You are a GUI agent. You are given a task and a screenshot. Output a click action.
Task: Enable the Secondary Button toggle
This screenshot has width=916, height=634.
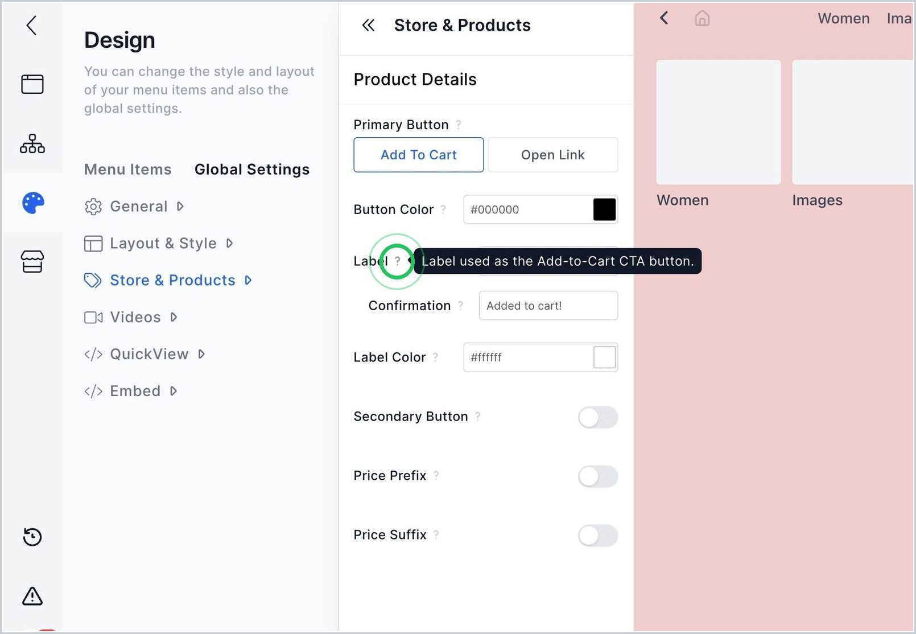[598, 417]
